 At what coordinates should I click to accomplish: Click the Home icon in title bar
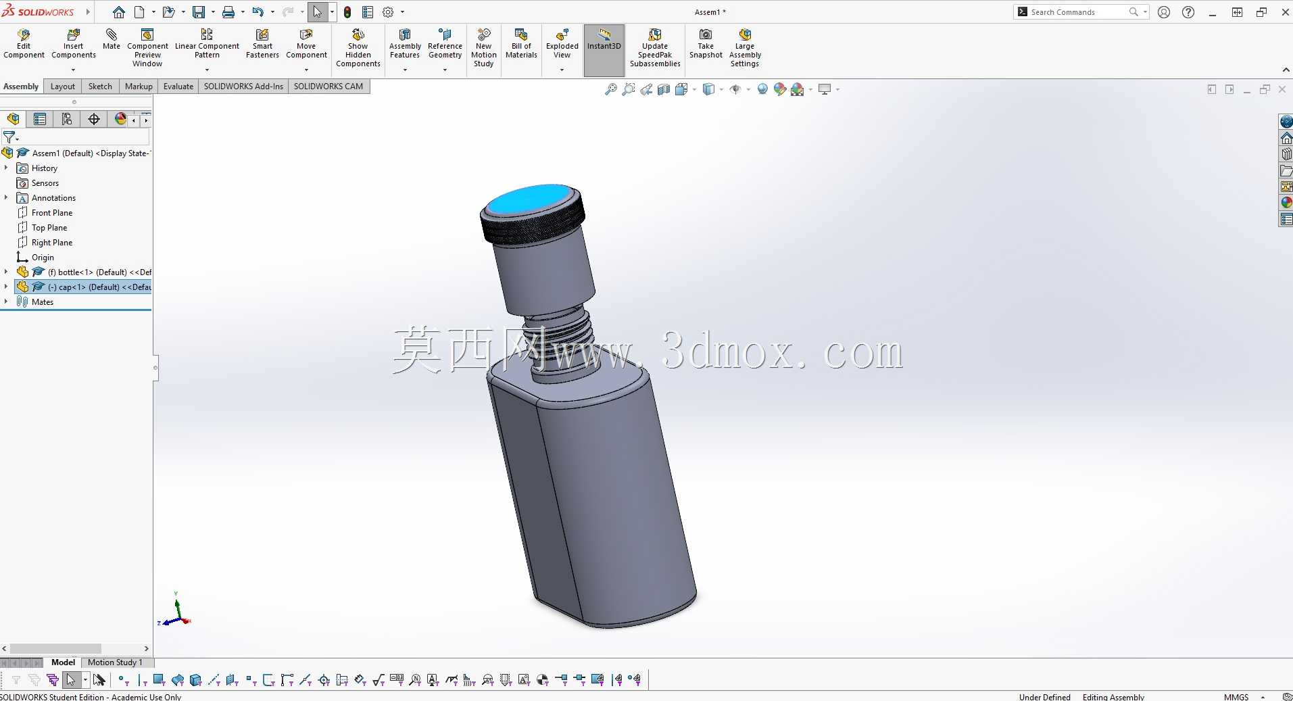(119, 12)
